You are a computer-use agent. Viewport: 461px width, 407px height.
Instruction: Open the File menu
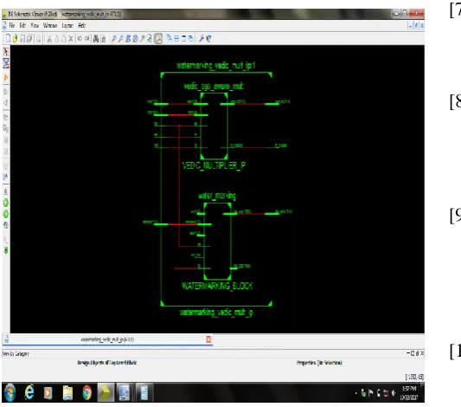pos(12,26)
